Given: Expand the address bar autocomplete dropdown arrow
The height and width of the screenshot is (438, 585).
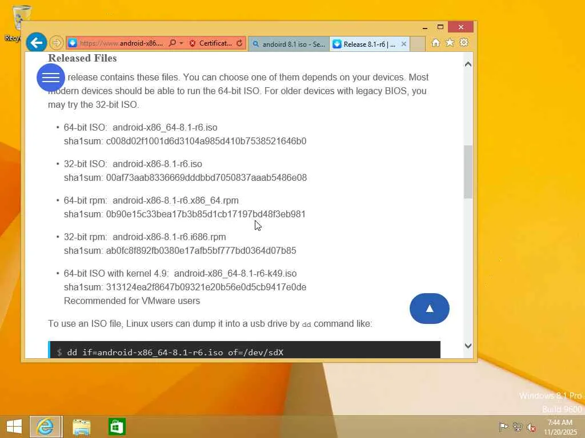Looking at the screenshot, I should click(x=181, y=43).
